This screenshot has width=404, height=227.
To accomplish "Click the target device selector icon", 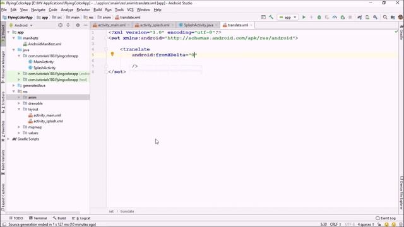I will (x=263, y=17).
